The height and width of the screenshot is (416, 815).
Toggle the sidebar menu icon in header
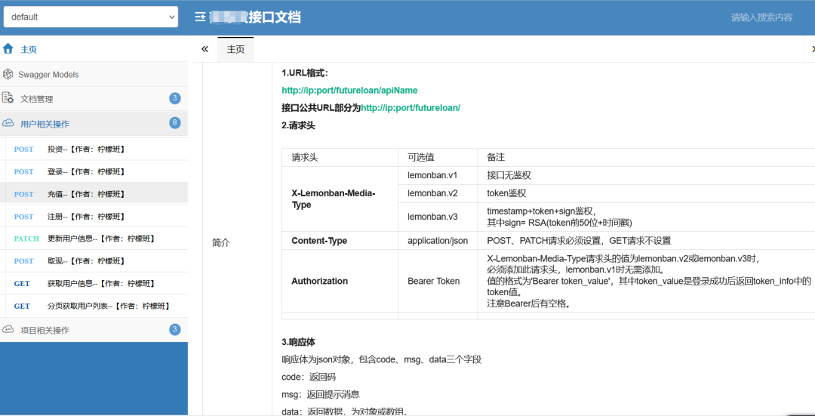coord(199,17)
